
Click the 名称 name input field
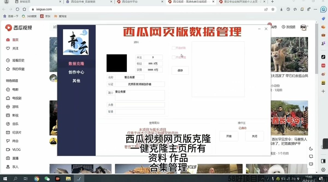(x=130, y=77)
